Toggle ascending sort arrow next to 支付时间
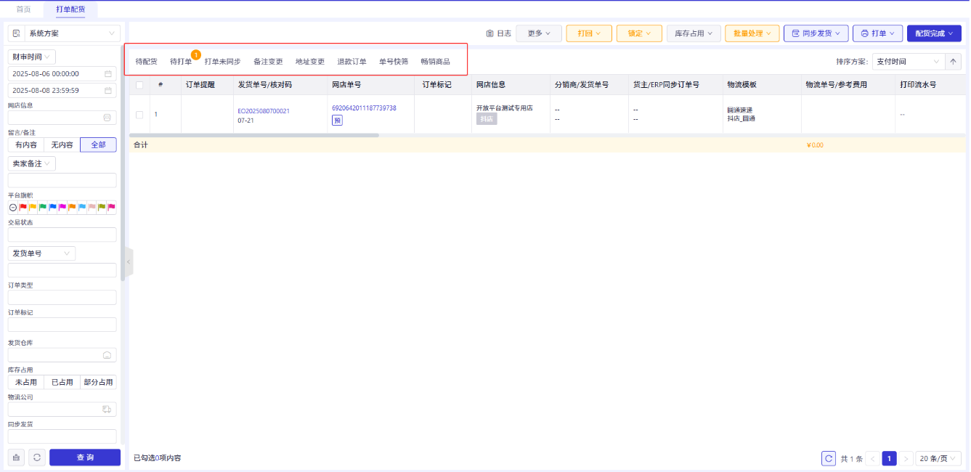971x472 pixels. (x=953, y=62)
